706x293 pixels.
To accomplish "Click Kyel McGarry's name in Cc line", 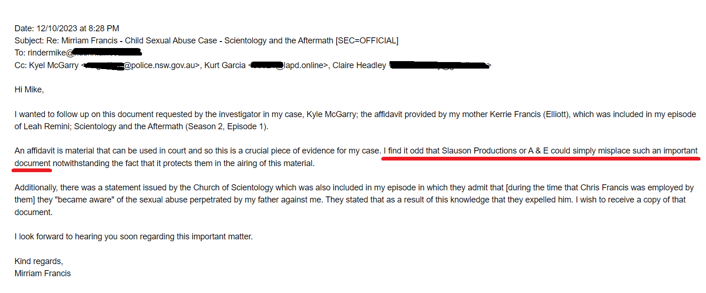I will click(x=54, y=66).
